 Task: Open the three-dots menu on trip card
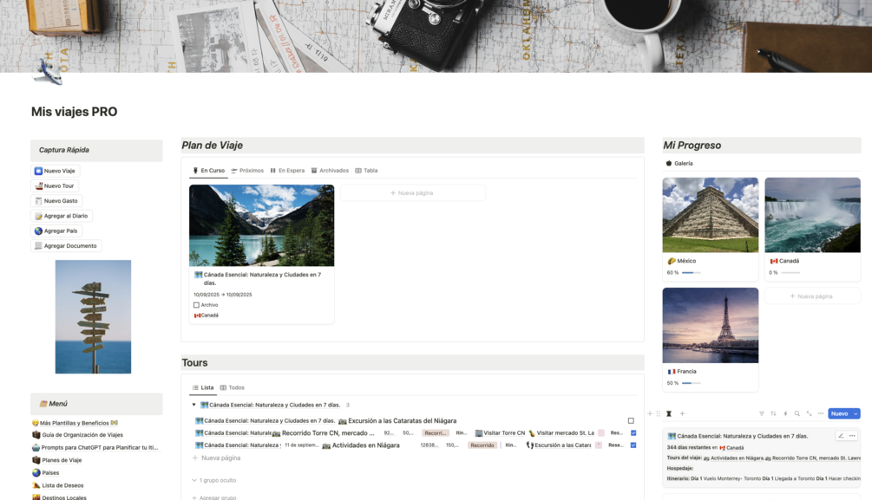[x=852, y=436]
